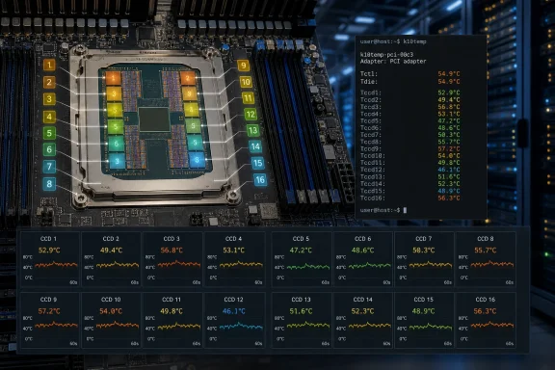Select the green number 12 label
Viewport: 555px width, 370px height.
251,115
